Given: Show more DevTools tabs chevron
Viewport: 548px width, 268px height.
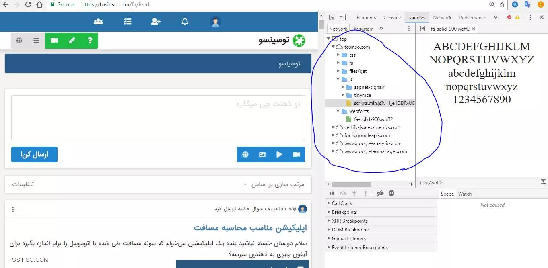Looking at the screenshot, I should 495,17.
